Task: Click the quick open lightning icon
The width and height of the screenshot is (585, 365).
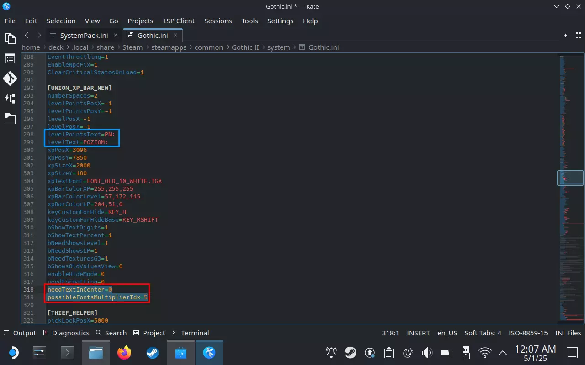Action: click(x=566, y=35)
